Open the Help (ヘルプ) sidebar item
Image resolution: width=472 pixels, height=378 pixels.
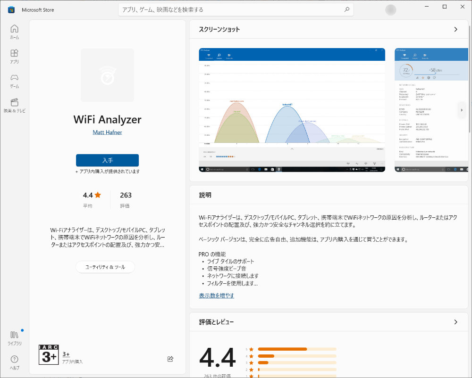click(x=14, y=362)
